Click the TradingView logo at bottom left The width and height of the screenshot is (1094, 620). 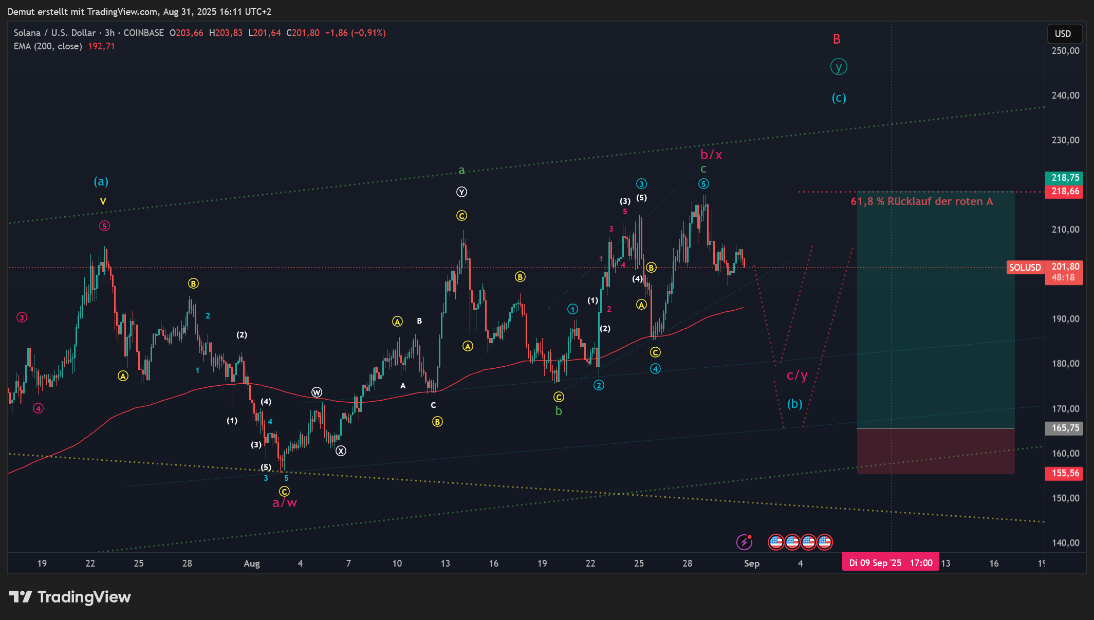(70, 597)
